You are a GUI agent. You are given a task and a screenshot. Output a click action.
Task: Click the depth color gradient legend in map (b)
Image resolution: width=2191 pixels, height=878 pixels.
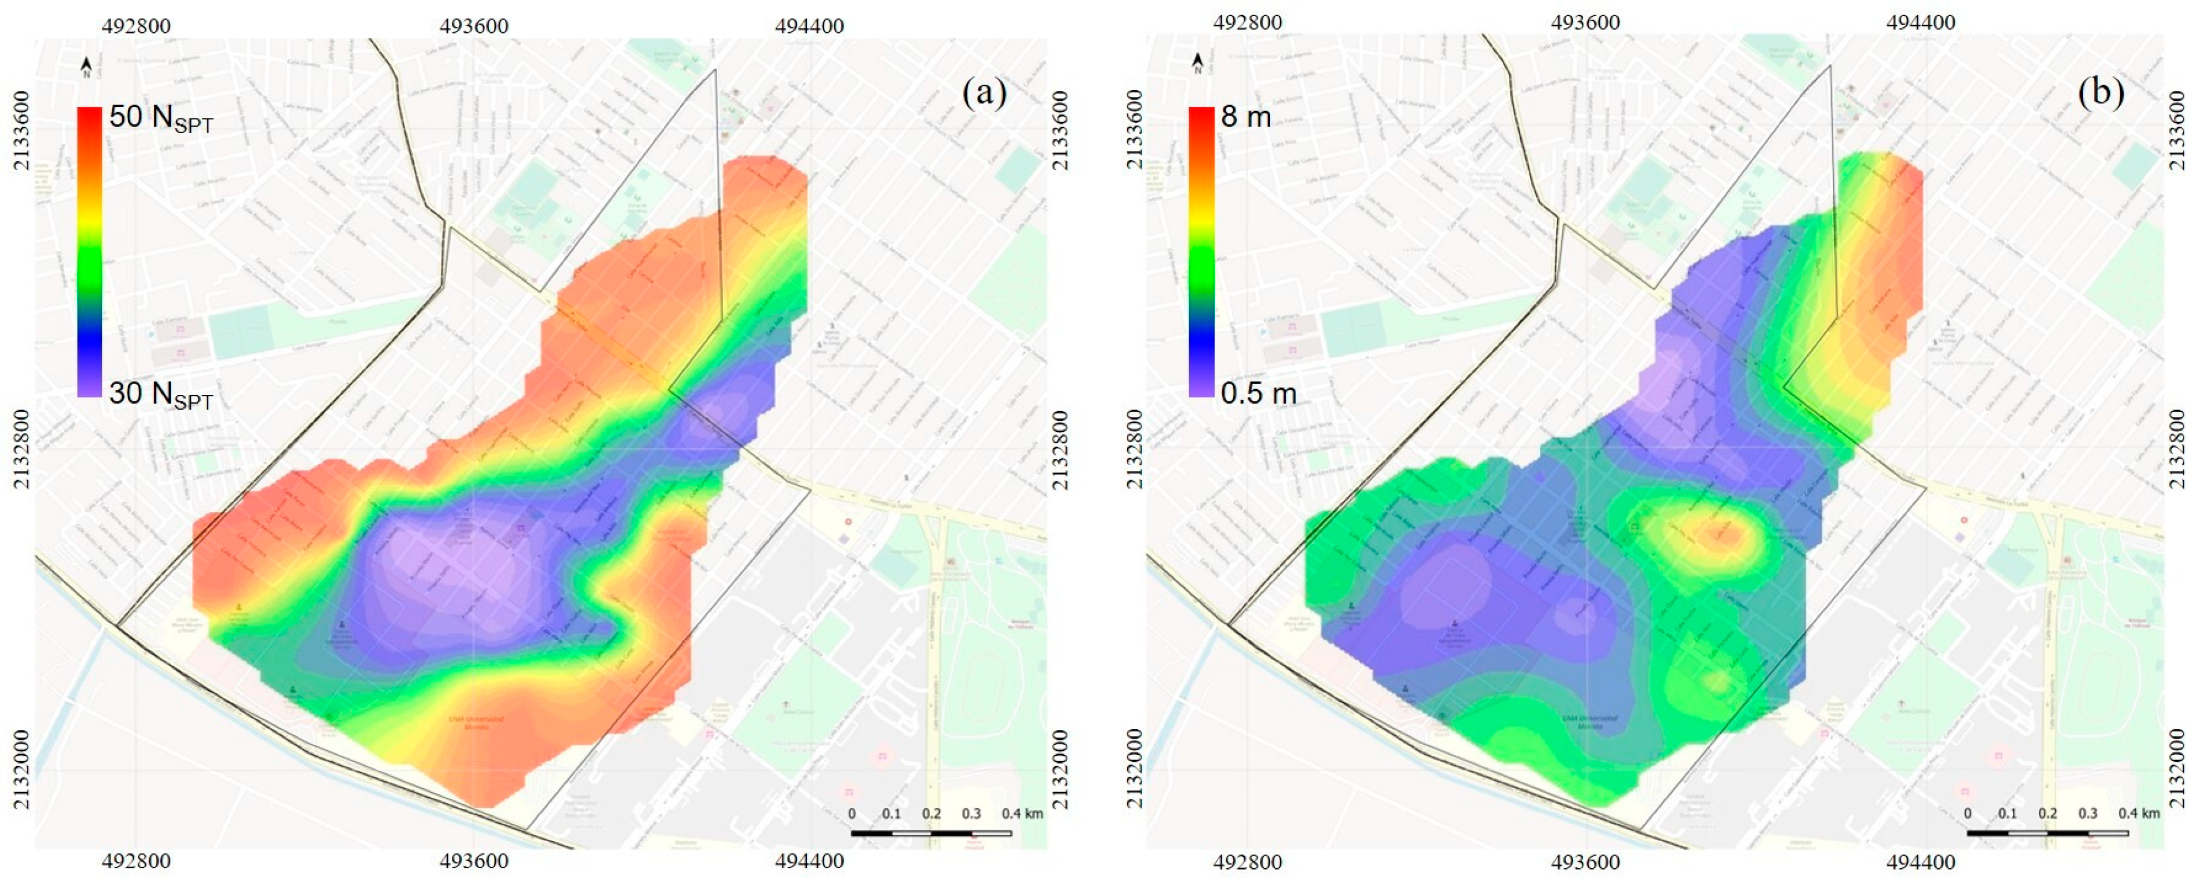click(x=1201, y=252)
